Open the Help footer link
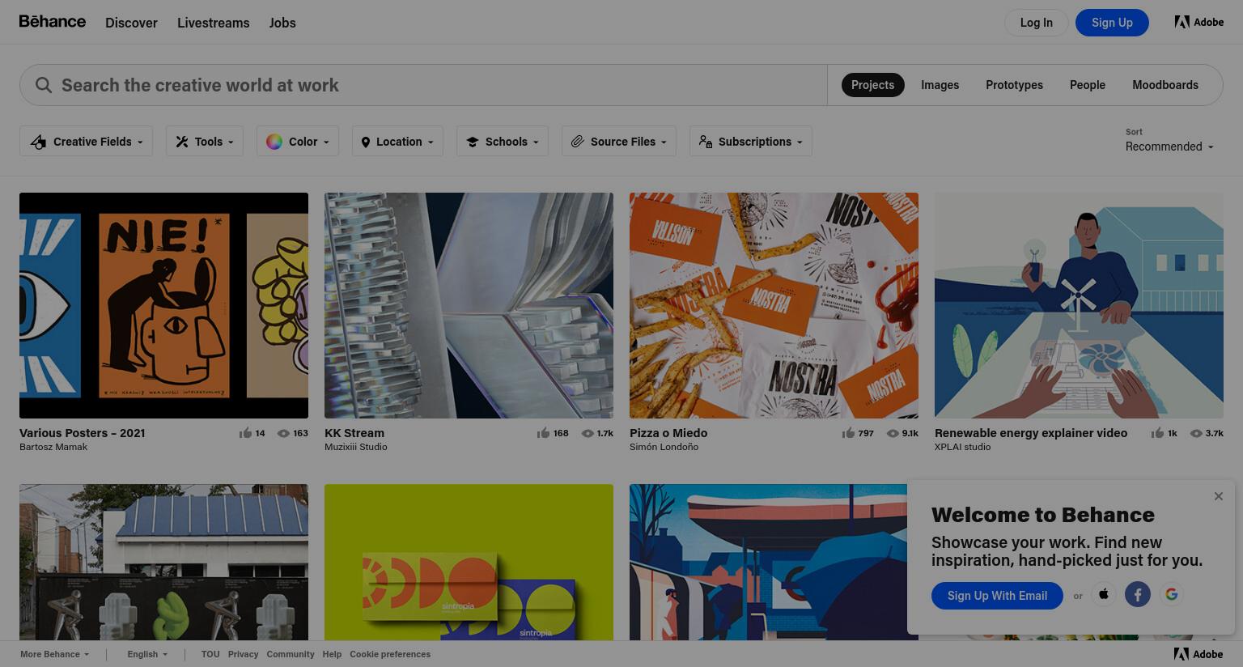 [x=332, y=654]
